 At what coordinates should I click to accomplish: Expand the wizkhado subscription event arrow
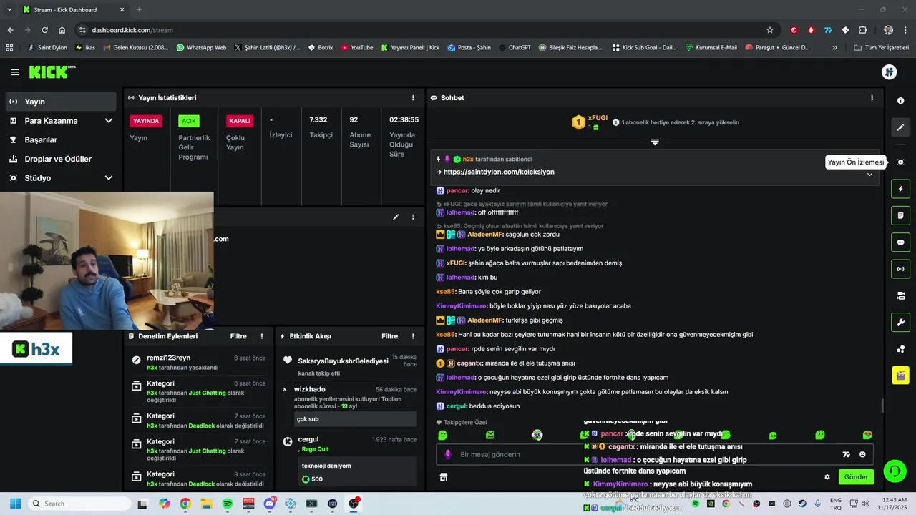point(285,390)
